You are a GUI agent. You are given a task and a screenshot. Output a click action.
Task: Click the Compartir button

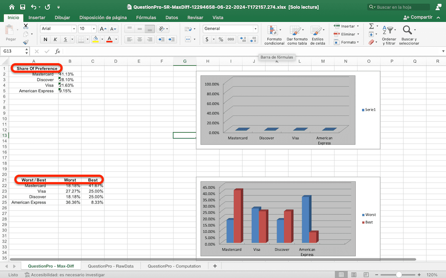(418, 17)
